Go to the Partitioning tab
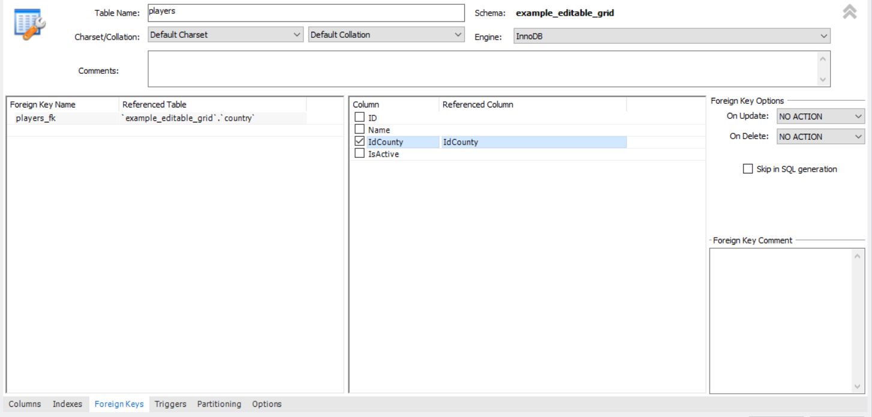The height and width of the screenshot is (417, 872). [x=219, y=404]
